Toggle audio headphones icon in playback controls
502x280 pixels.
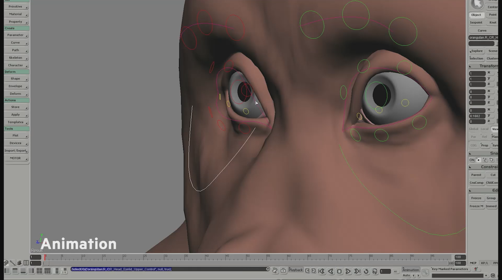click(x=375, y=271)
